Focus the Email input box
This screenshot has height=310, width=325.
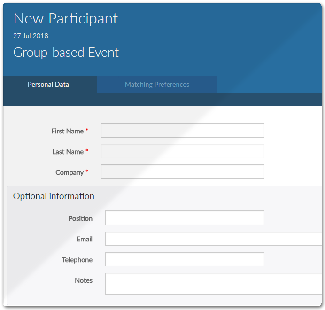(214, 239)
